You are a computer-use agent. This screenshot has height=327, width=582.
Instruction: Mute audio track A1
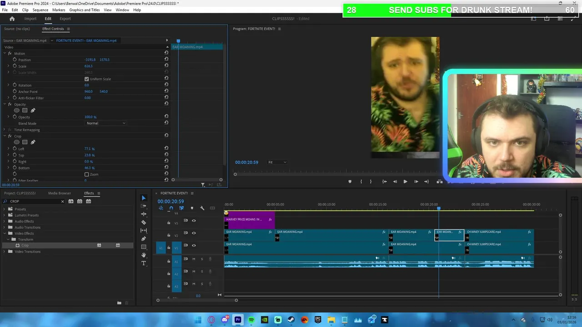click(194, 259)
